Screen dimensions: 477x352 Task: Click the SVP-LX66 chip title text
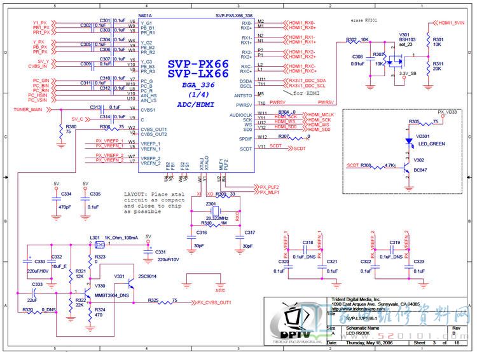pos(198,74)
